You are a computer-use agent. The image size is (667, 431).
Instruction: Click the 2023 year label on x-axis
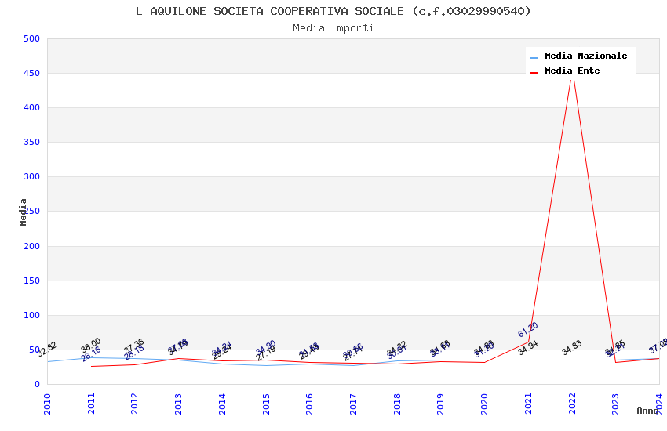[x=615, y=404]
